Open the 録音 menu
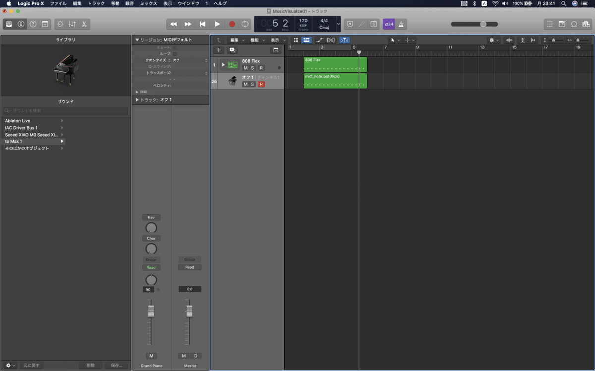This screenshot has width=595, height=371. coord(129,3)
